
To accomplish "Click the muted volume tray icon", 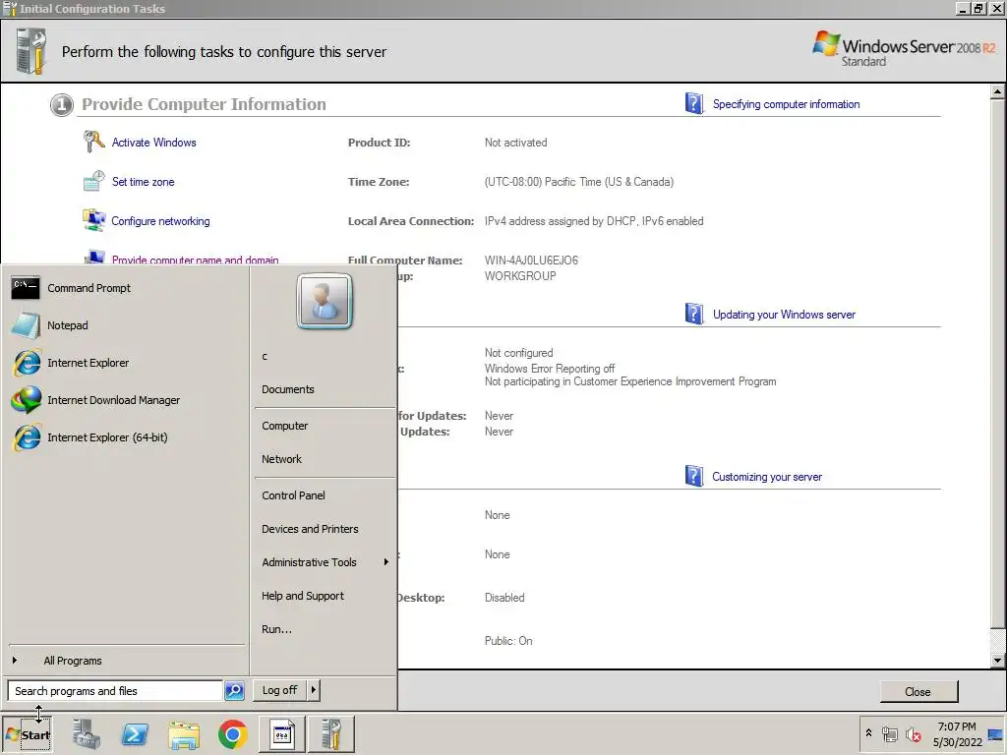I will [913, 734].
